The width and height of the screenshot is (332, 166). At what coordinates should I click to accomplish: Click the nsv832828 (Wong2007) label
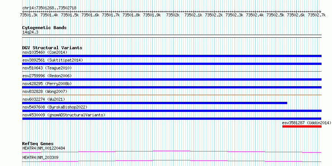[45, 91]
